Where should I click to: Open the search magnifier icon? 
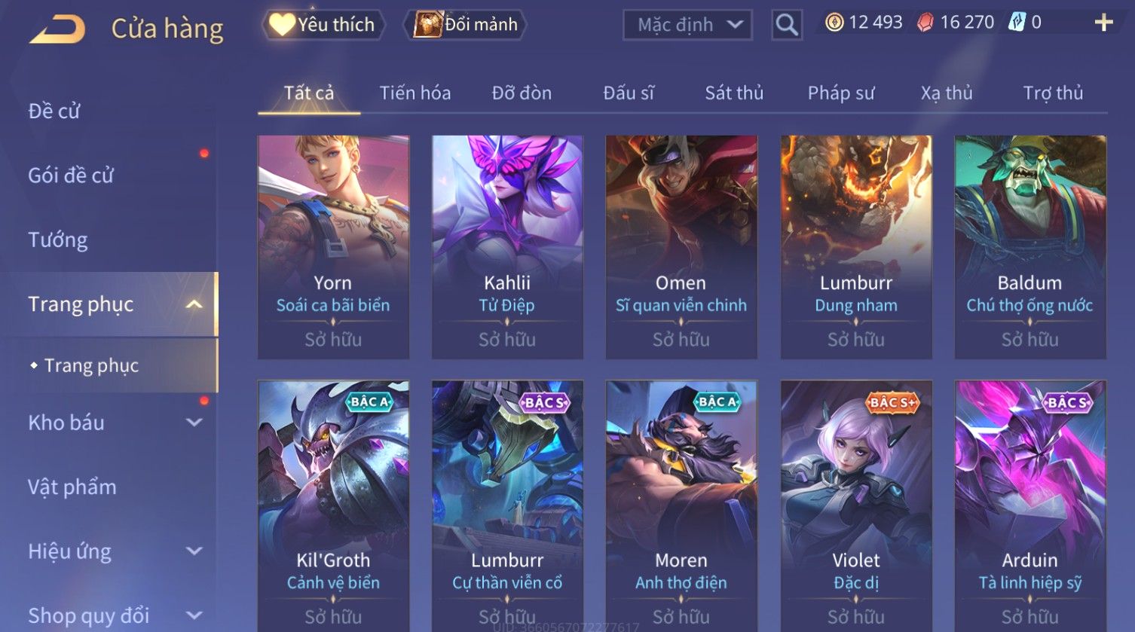786,25
